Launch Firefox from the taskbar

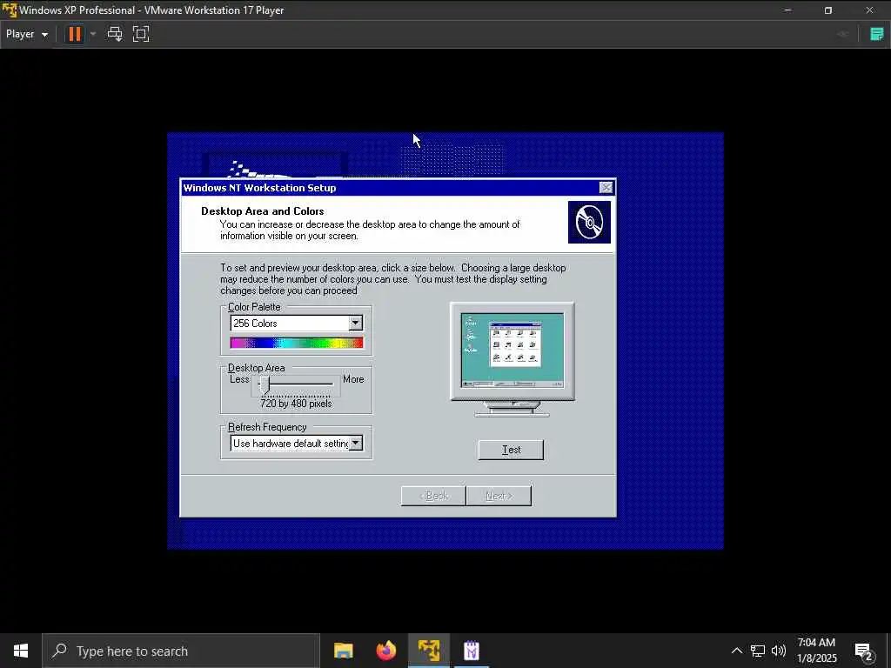coord(386,651)
